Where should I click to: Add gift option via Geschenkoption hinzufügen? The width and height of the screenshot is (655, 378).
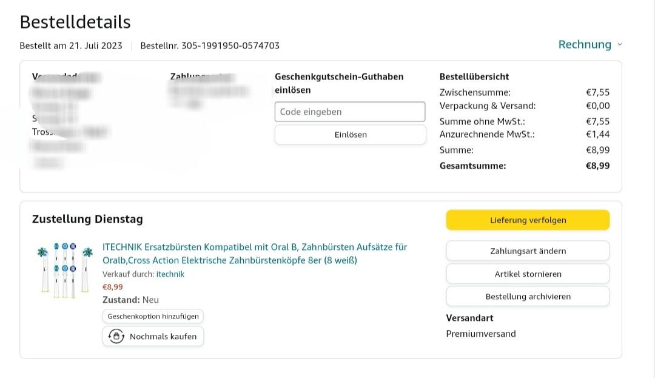coord(153,316)
